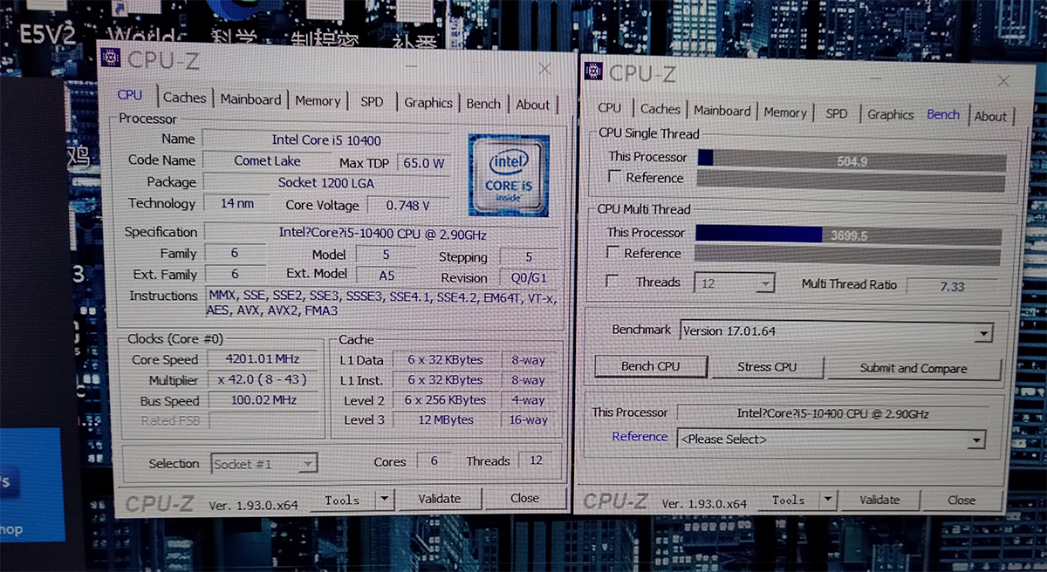Click the Bench CPU button

(650, 366)
